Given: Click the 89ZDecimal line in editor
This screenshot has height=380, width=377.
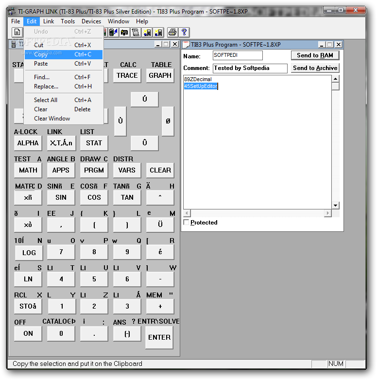Looking at the screenshot, I should pos(198,79).
